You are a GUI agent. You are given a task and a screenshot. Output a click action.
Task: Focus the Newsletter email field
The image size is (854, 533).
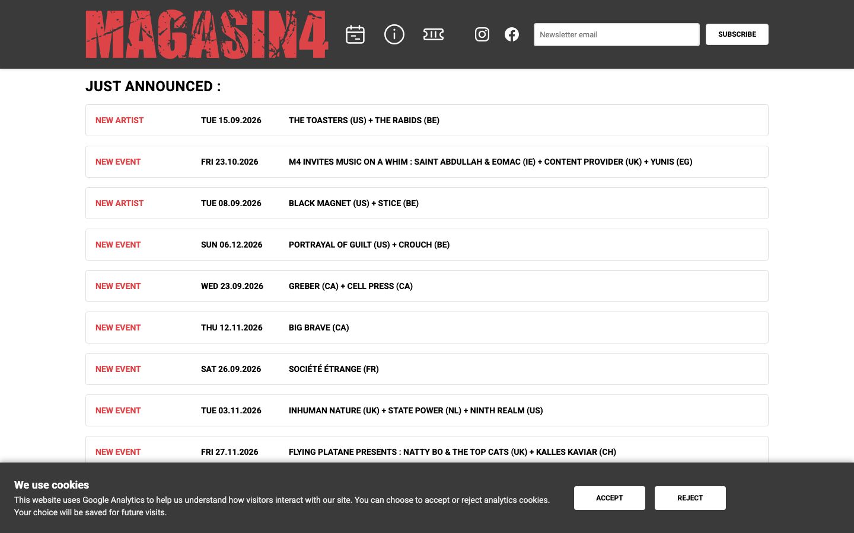click(616, 34)
